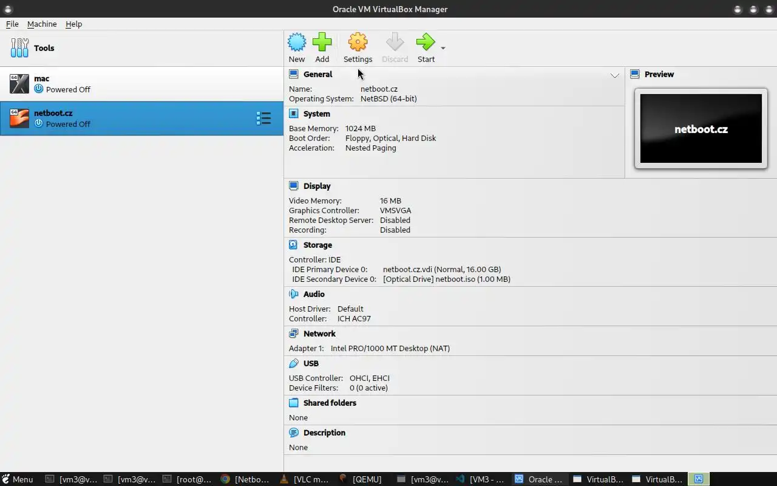Select the Tools entry in sidebar
The image size is (777, 486).
coord(141,48)
